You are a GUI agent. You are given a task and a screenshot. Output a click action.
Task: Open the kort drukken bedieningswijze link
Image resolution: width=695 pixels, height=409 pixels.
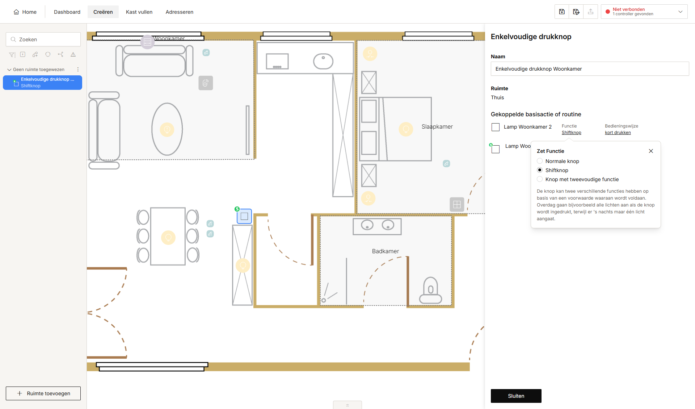coord(618,133)
